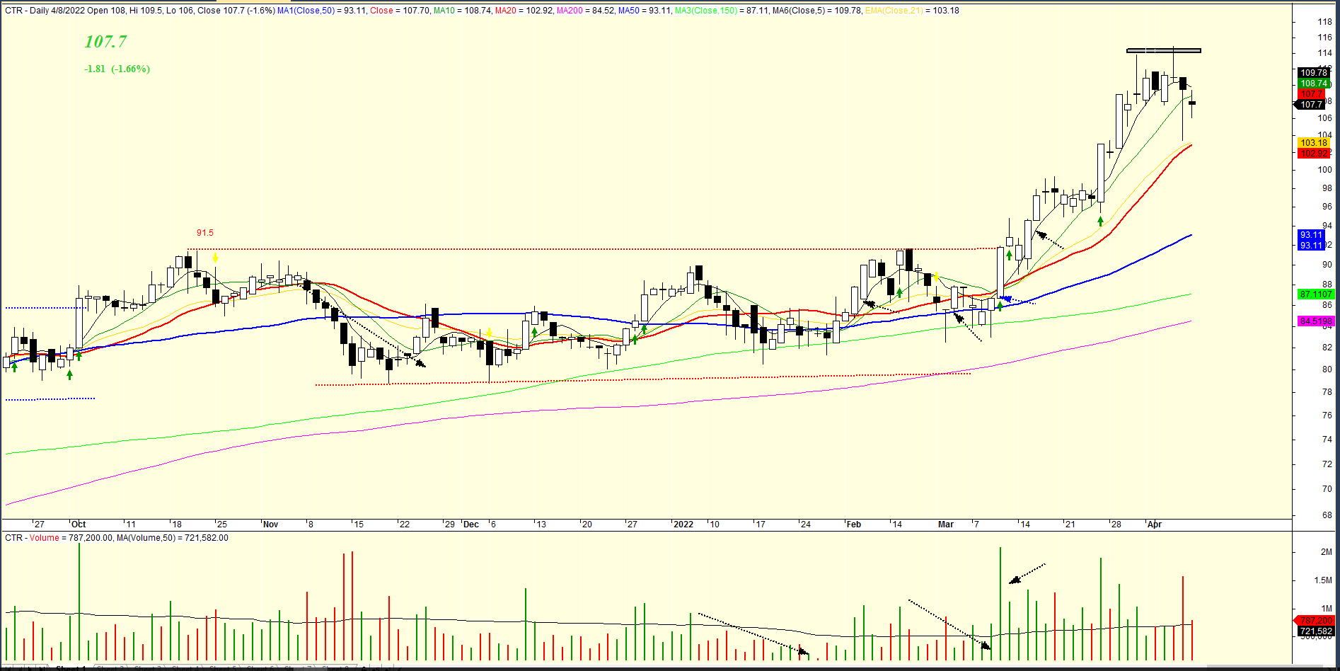Click the yellow down arrow below 91.5
The width and height of the screenshot is (1340, 671).
(x=215, y=258)
